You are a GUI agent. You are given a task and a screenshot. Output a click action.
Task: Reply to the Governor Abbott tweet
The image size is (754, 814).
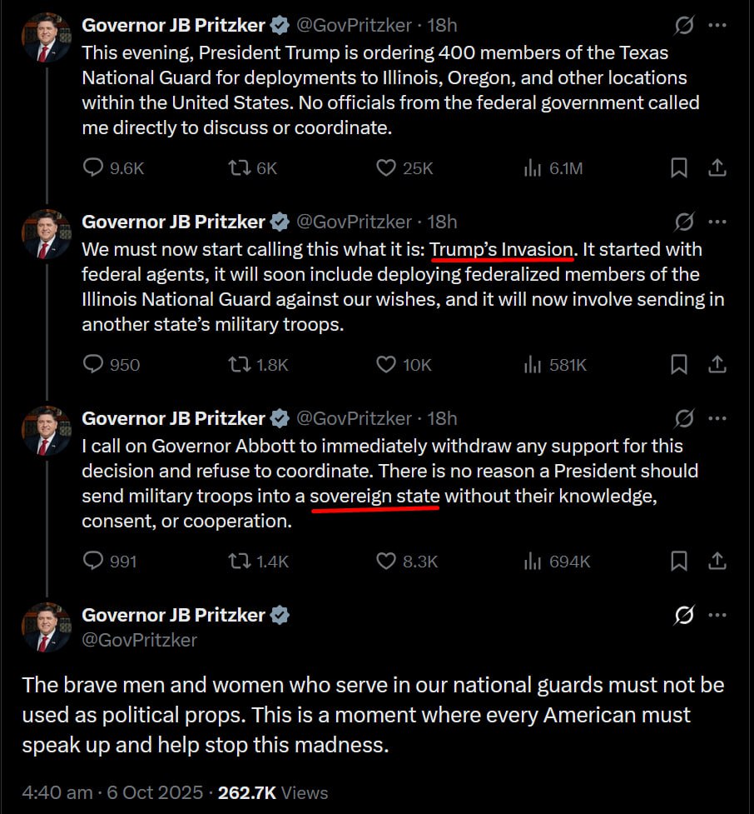94,562
